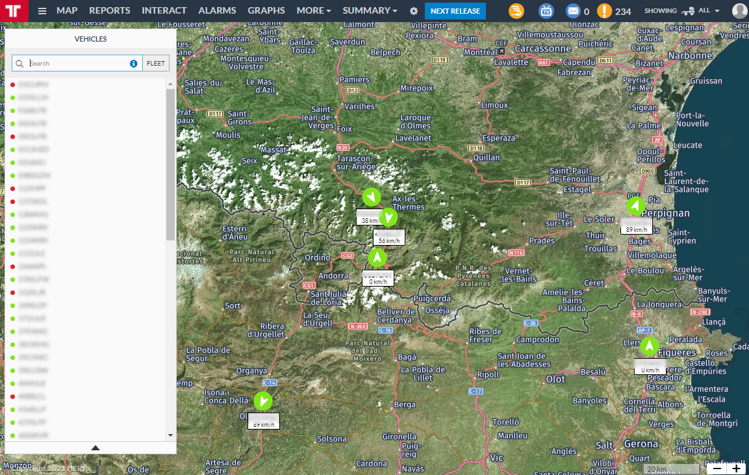Open the hamburger menu icon
Screen dimensions: 749x475
coord(42,10)
